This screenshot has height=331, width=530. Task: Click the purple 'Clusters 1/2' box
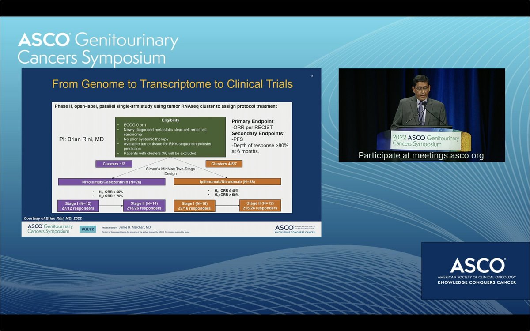(x=114, y=164)
